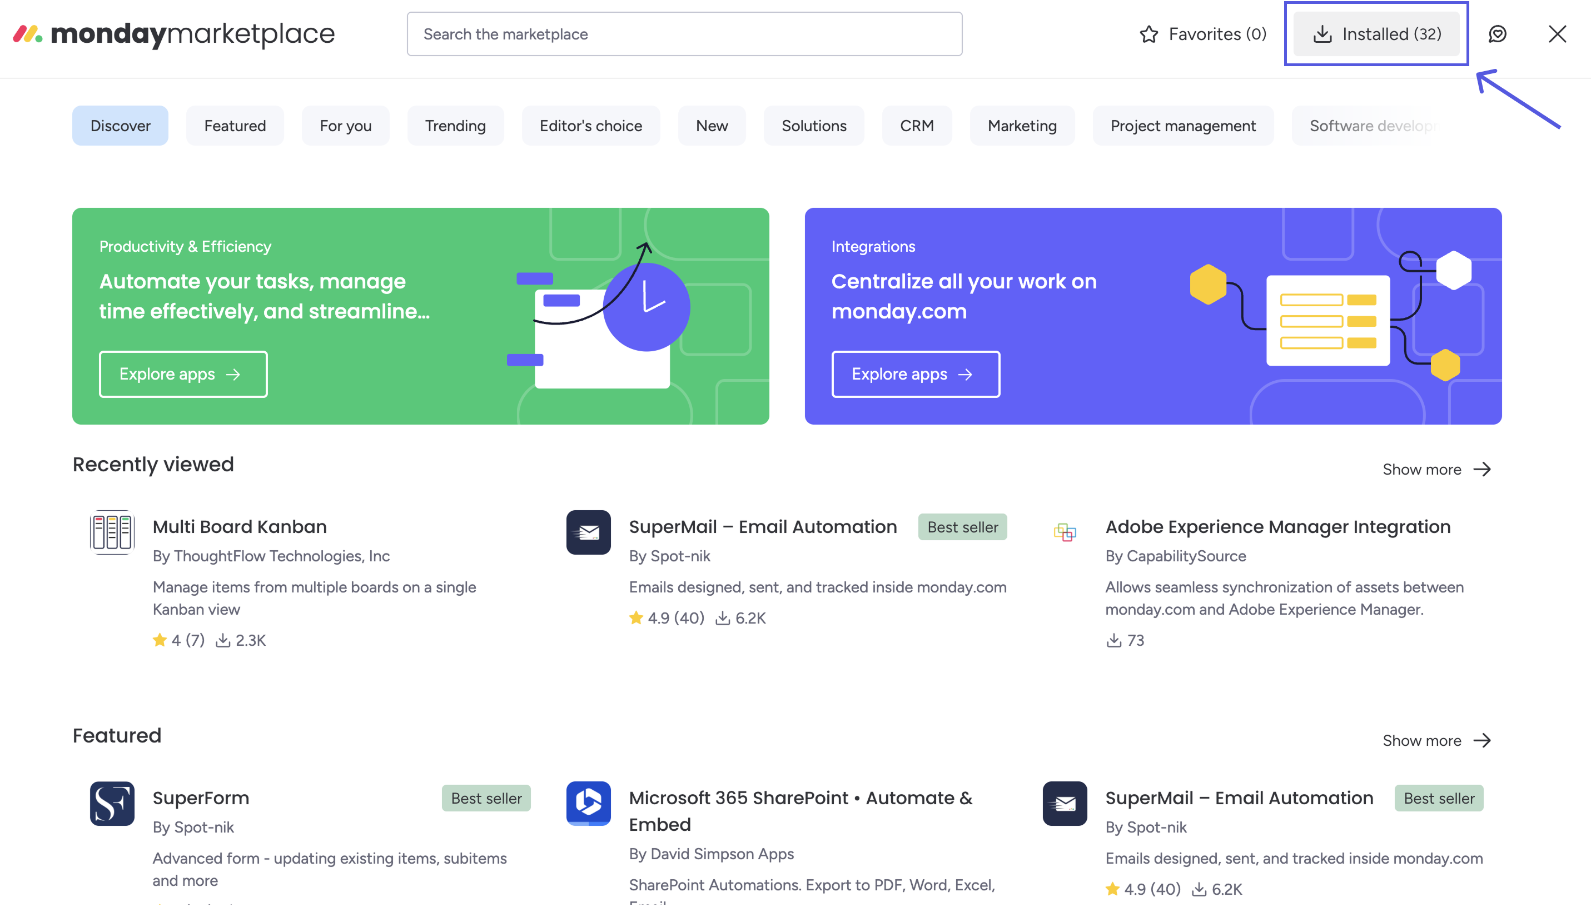
Task: Click Explore apps on Productivity banner
Action: coord(183,374)
